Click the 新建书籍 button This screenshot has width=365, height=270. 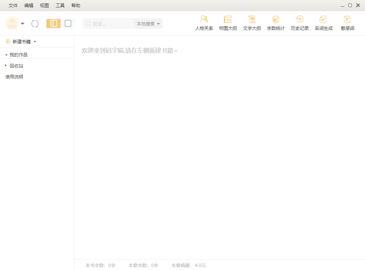[x=21, y=42]
